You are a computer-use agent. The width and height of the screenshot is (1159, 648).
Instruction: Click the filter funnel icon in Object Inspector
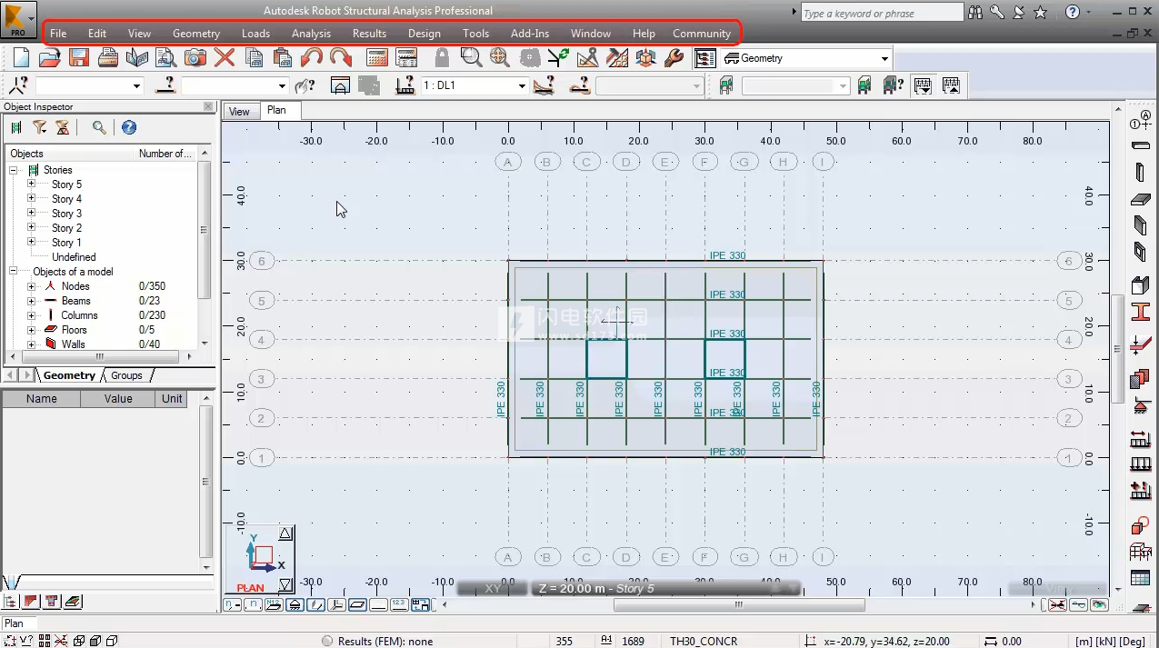click(39, 128)
